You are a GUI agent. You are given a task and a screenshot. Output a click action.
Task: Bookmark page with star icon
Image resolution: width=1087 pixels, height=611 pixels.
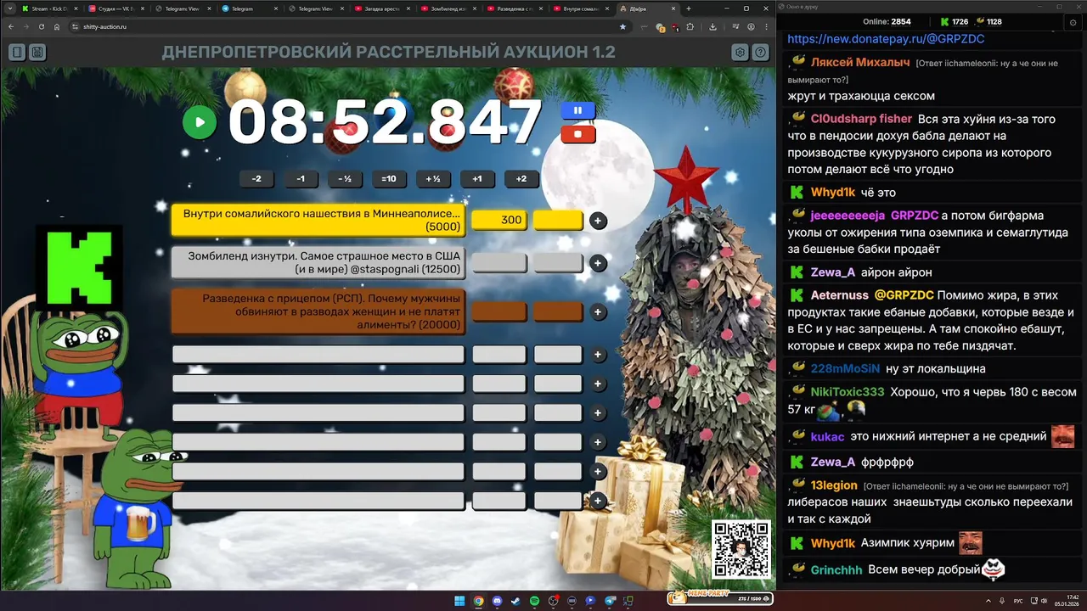coord(622,26)
